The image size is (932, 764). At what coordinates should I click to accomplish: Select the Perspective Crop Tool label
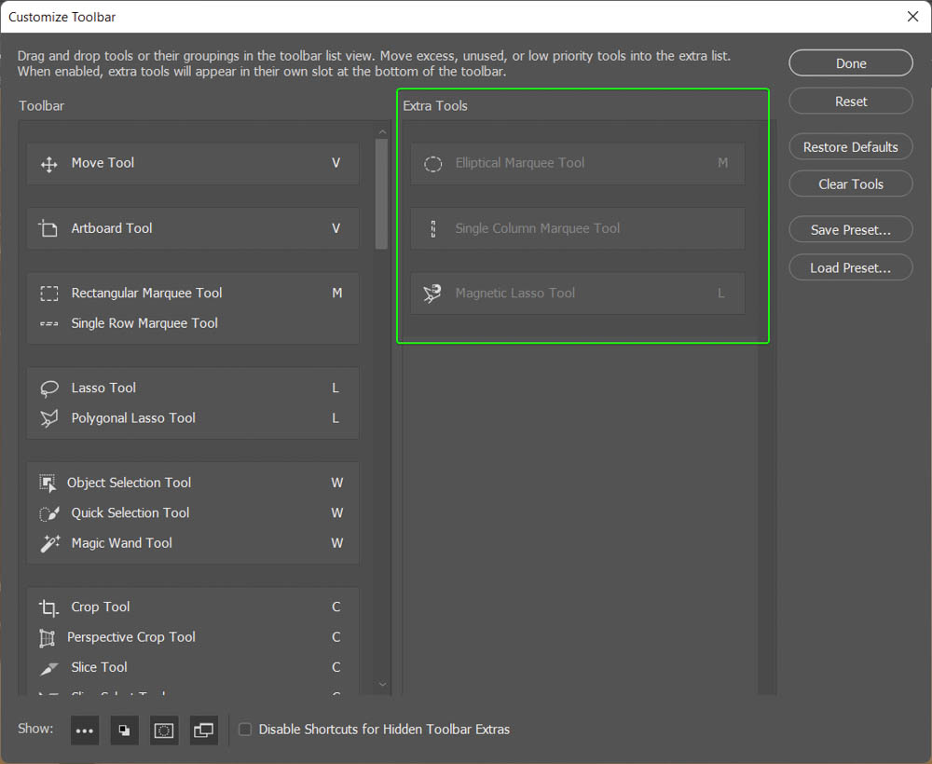(131, 637)
